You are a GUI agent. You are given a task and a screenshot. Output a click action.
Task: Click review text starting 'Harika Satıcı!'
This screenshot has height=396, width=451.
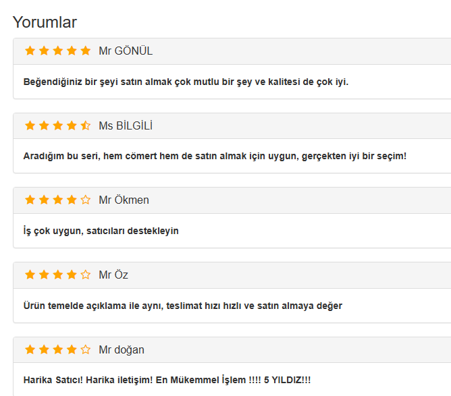pos(167,380)
